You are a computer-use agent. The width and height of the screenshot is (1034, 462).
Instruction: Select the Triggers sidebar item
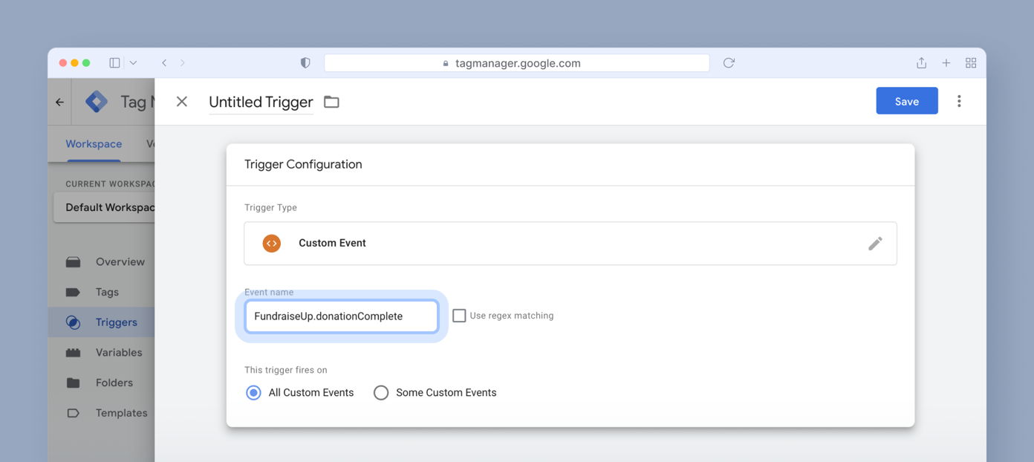pos(116,322)
